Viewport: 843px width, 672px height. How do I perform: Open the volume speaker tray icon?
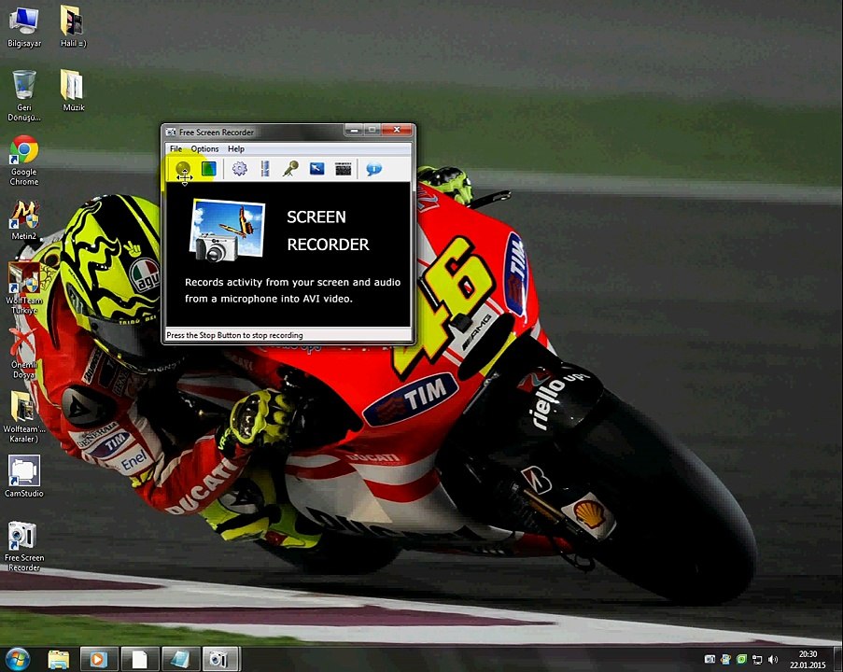pyautogui.click(x=773, y=659)
